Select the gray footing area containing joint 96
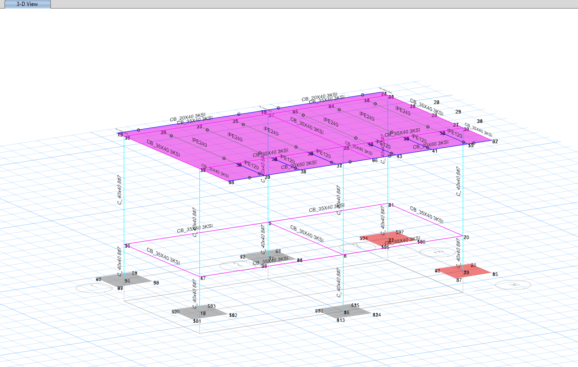Screen dimensions: 578x367 tap(124, 280)
